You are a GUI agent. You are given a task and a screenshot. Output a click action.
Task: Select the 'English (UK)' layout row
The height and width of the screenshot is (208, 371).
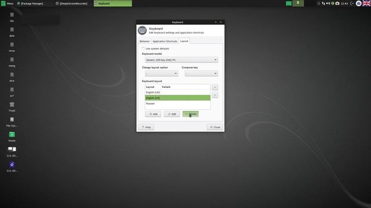click(178, 92)
